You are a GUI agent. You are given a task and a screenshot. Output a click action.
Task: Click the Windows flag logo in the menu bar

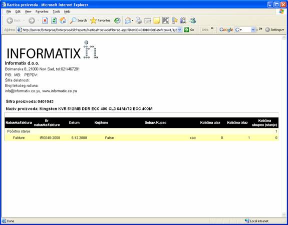click(x=281, y=11)
